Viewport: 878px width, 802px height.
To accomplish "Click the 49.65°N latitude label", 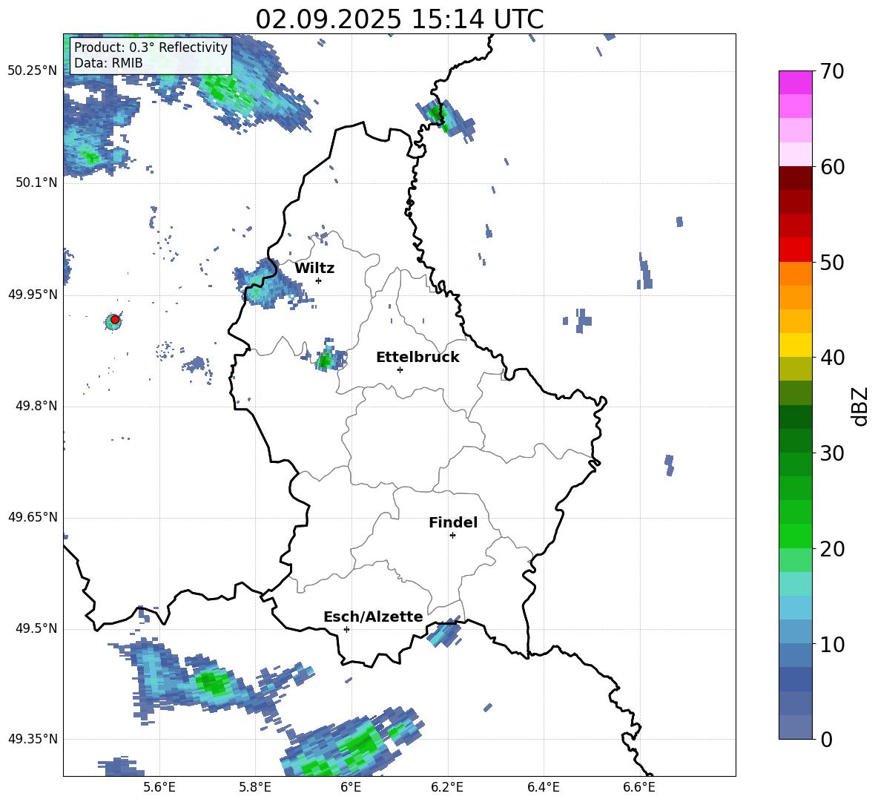I will (33, 517).
